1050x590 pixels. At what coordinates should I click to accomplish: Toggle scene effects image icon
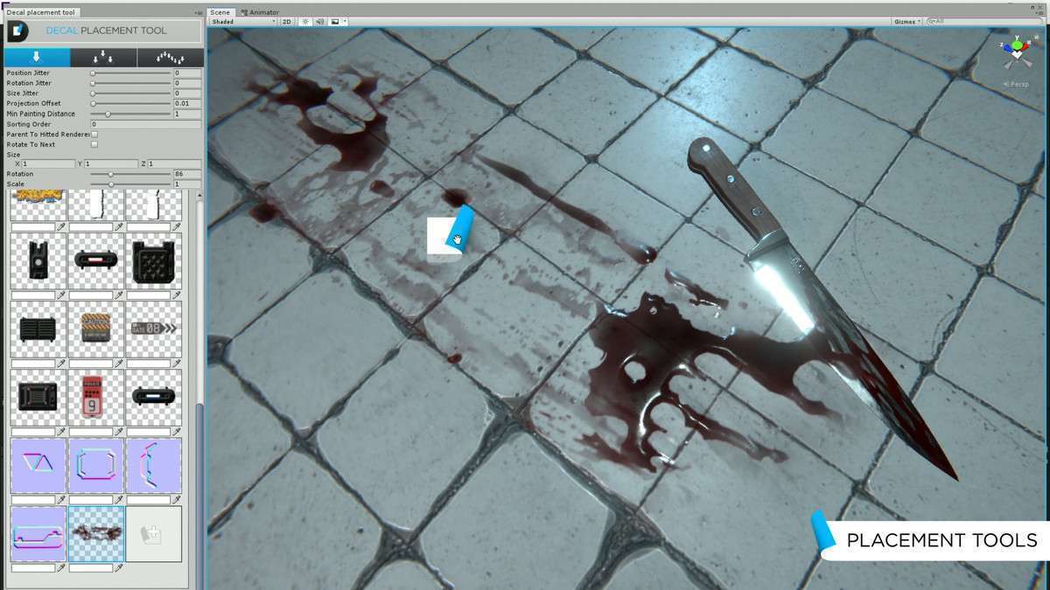coord(335,21)
